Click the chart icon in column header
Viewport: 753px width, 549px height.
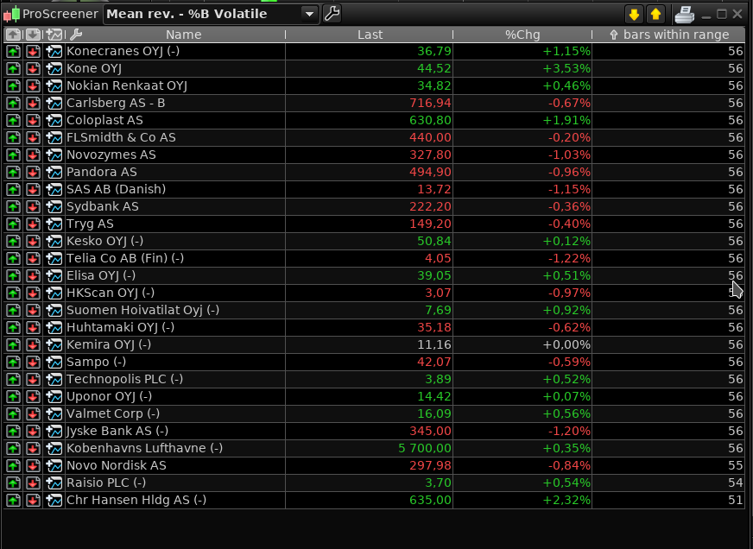point(54,35)
